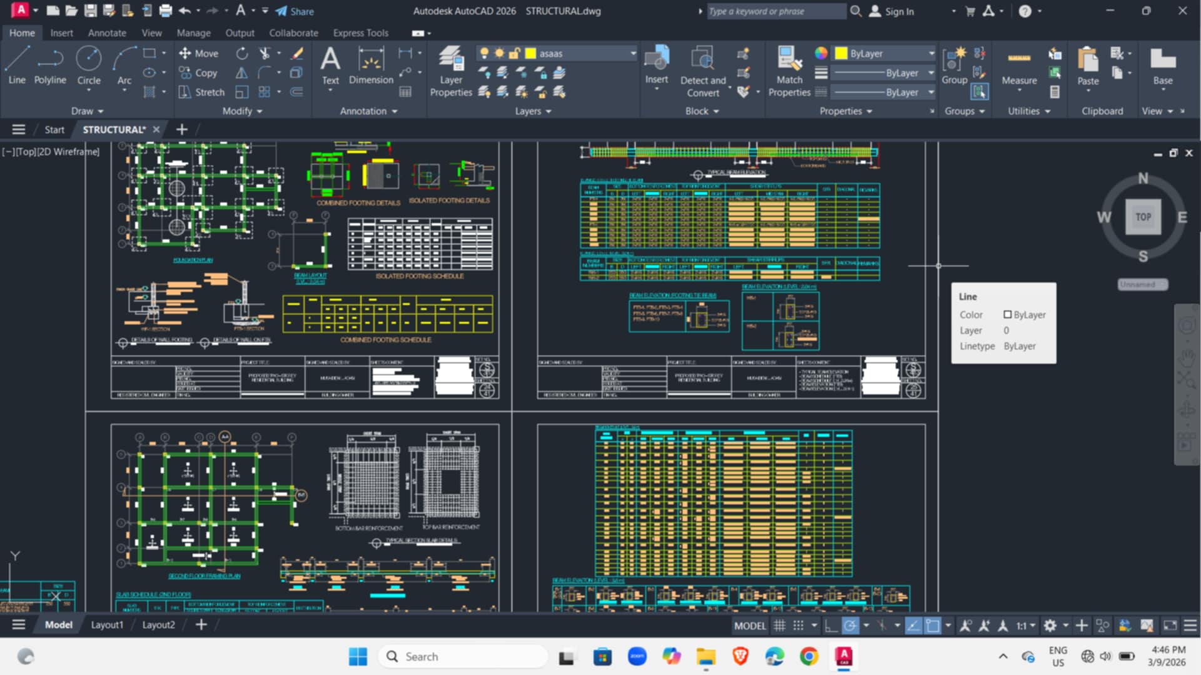
Task: Select the Circle tool
Action: pyautogui.click(x=88, y=66)
